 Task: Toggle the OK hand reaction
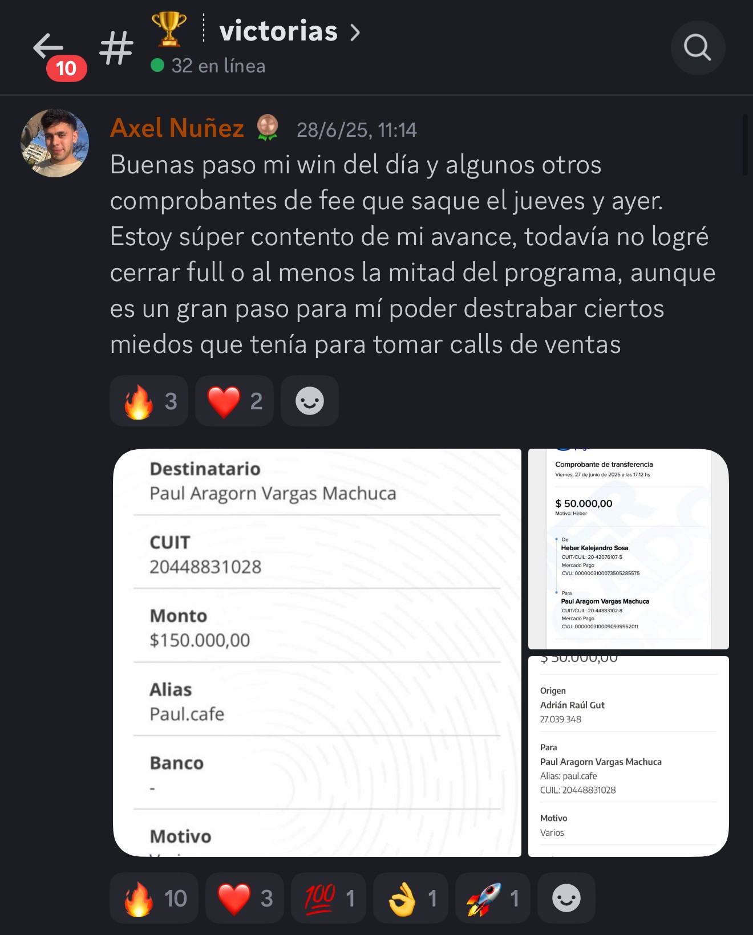(x=411, y=898)
